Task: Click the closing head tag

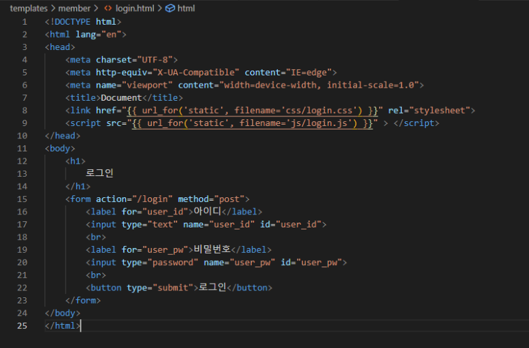Action: coord(62,136)
